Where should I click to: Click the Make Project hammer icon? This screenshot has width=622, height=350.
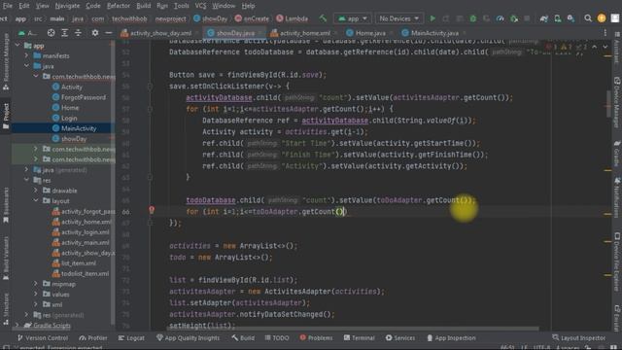coord(323,18)
